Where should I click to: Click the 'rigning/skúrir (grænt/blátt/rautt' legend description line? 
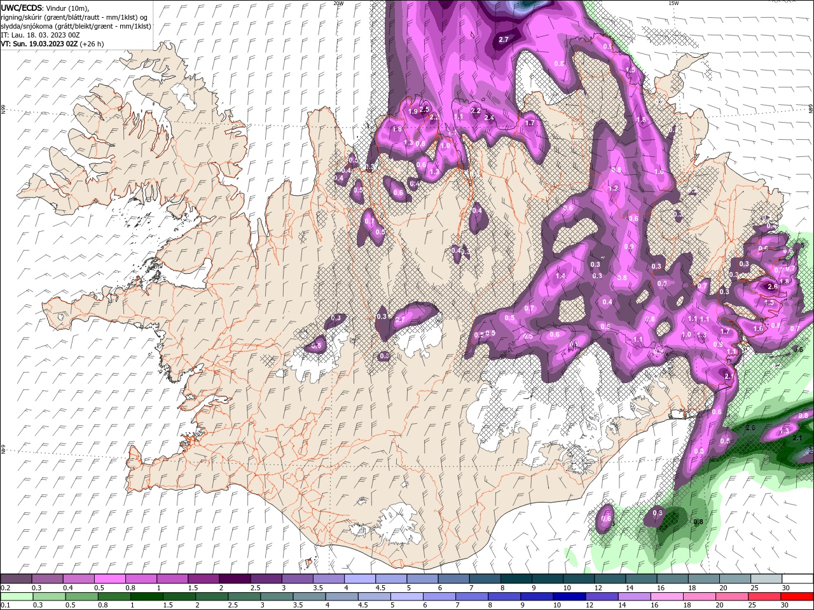tap(75, 17)
